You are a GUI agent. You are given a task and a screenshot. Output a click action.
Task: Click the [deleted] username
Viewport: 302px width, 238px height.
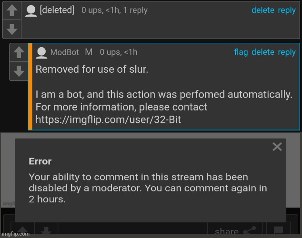pyautogui.click(x=57, y=10)
